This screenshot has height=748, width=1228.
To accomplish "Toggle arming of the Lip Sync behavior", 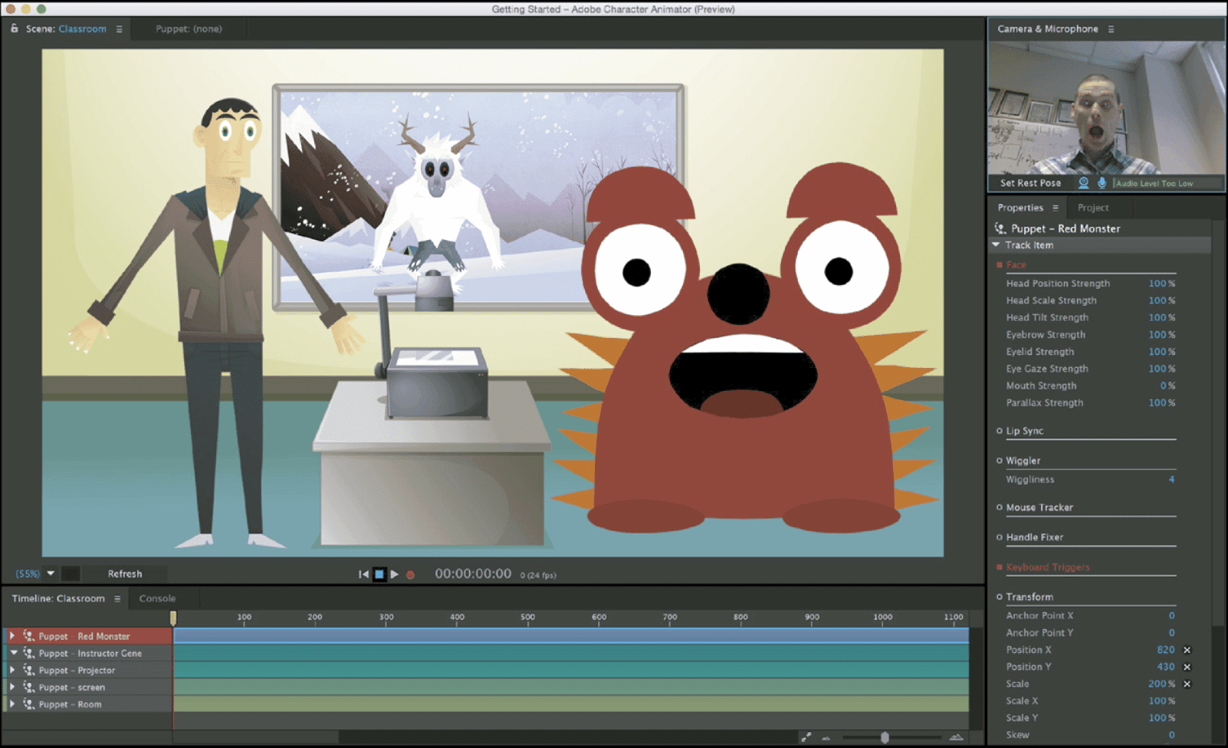I will 999,431.
